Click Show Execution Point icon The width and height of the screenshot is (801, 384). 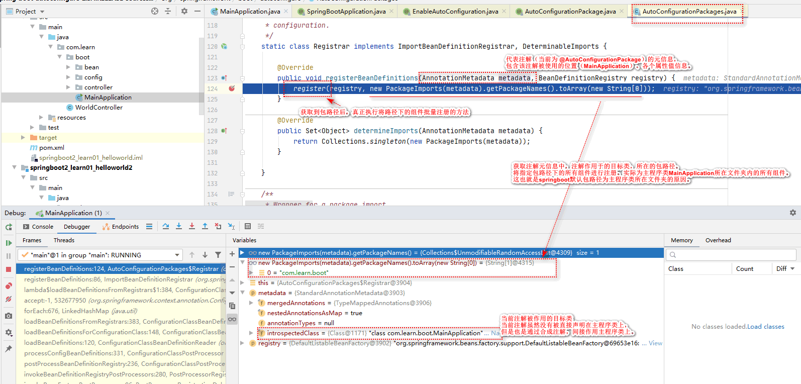point(149,227)
